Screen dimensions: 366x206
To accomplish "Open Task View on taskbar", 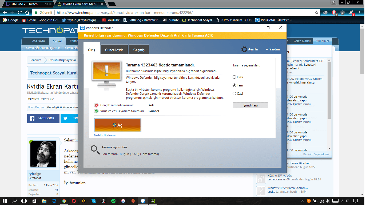I will coord(24,201).
